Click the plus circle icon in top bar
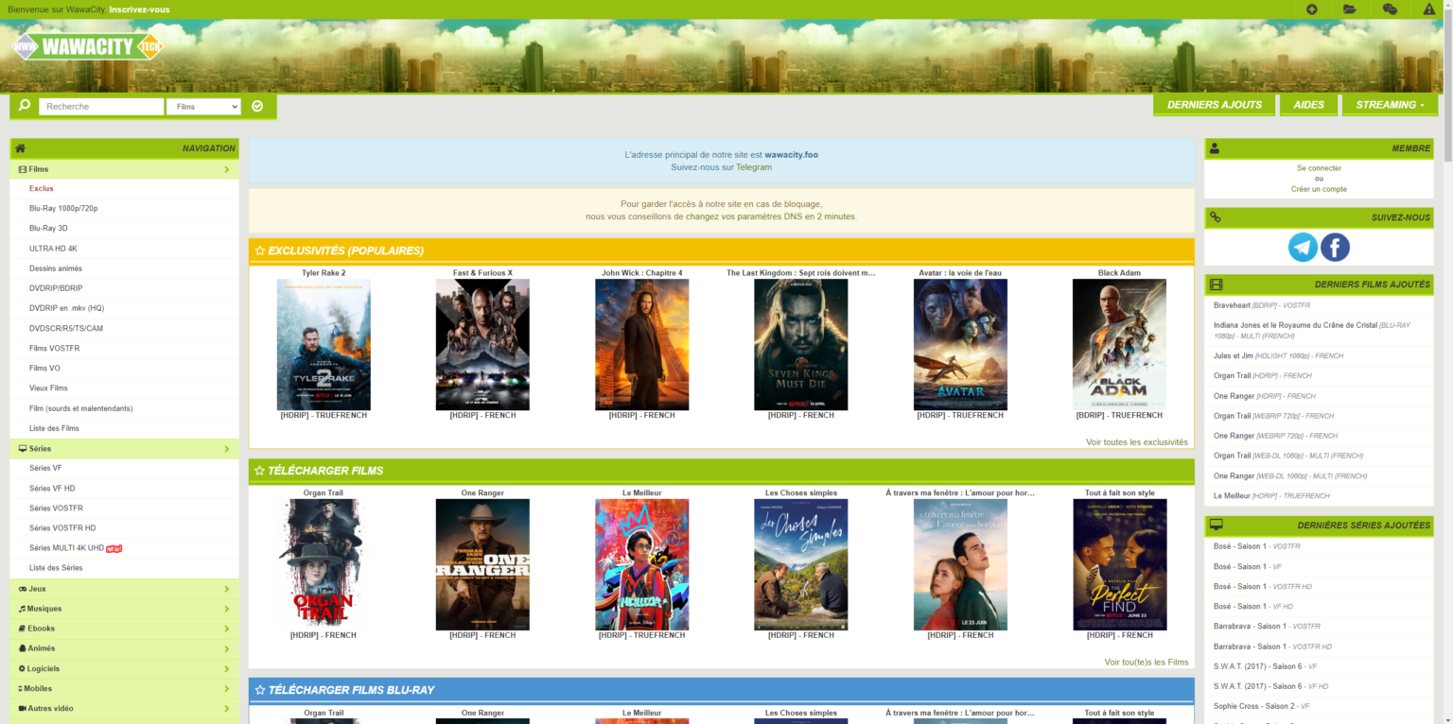The width and height of the screenshot is (1453, 724). [1312, 9]
